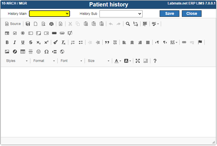217x146 pixels.
Task: Insert a checkbox form element
Action: tap(15, 33)
